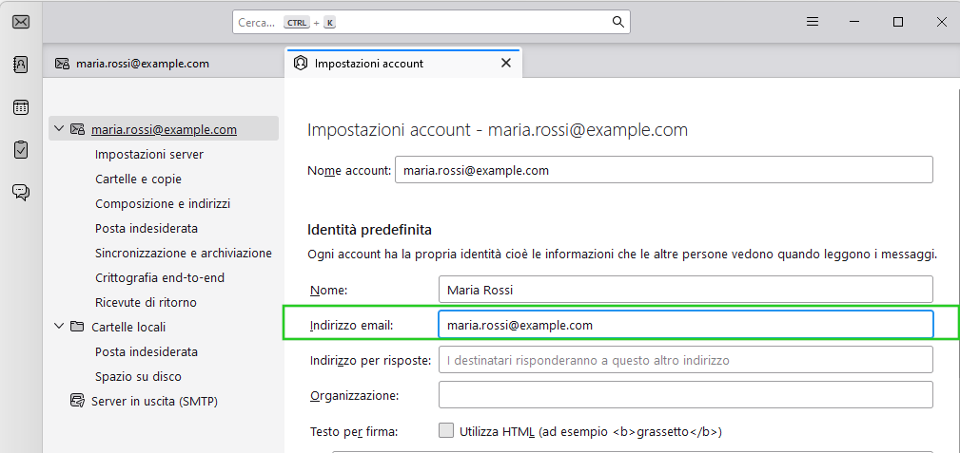Image resolution: width=960 pixels, height=453 pixels.
Task: Go to Cartelle e copie
Action: 138,179
